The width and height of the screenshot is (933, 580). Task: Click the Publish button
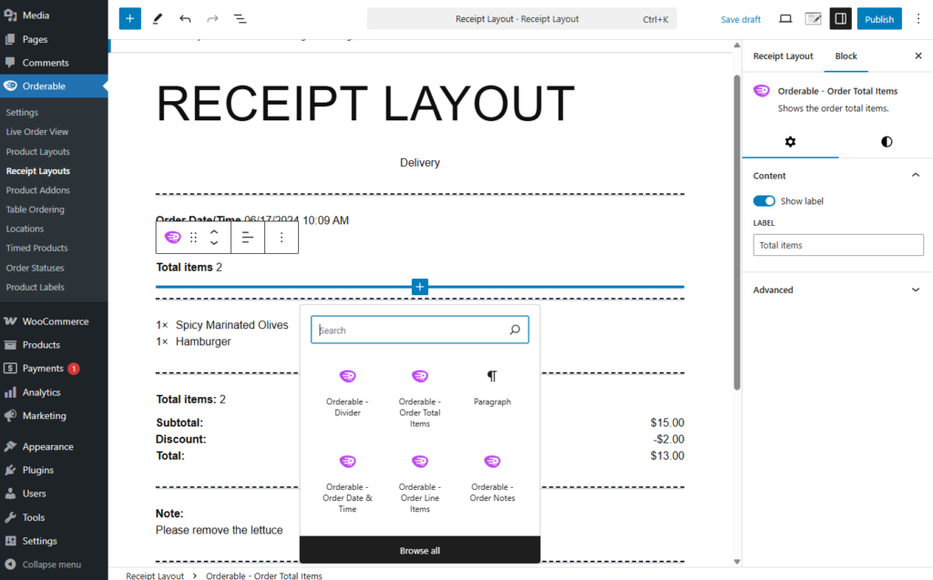click(878, 19)
